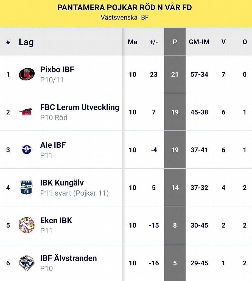Sort by V wins column header
Screen dimensions: 252x281
click(x=223, y=42)
